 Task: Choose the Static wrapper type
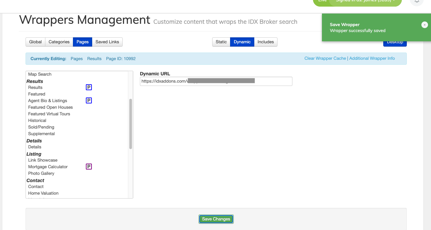pyautogui.click(x=221, y=42)
